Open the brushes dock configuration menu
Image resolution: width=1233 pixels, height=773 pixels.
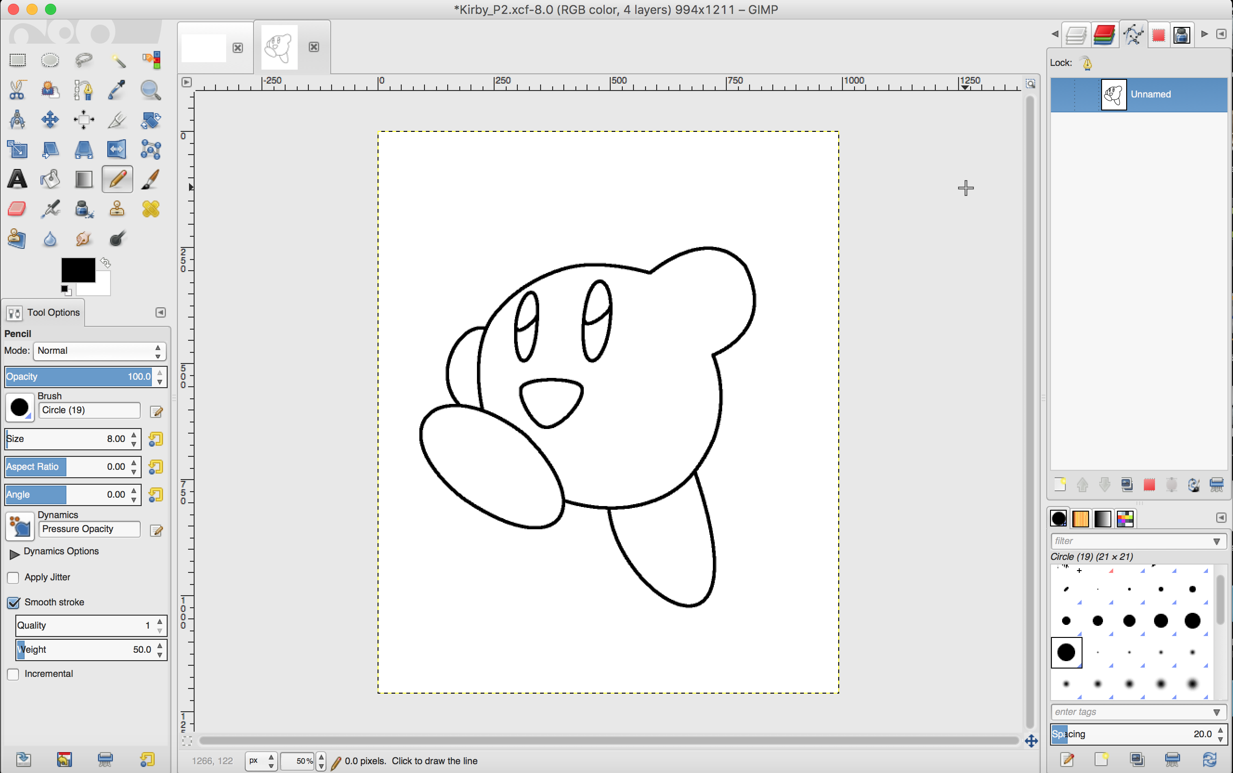tap(1221, 518)
